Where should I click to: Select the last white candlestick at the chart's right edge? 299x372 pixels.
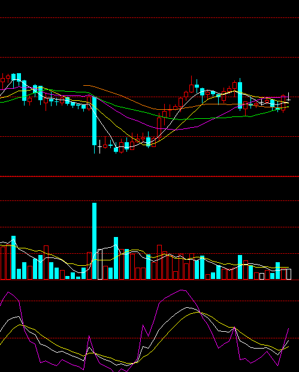289,98
